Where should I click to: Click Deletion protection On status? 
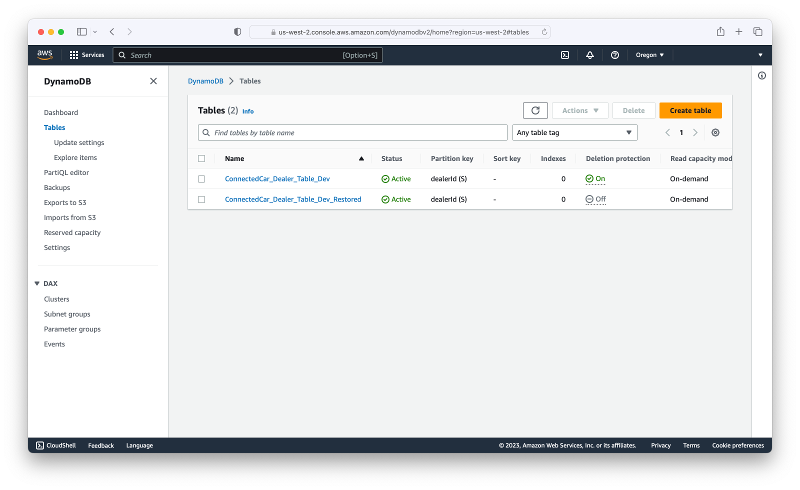pos(595,179)
